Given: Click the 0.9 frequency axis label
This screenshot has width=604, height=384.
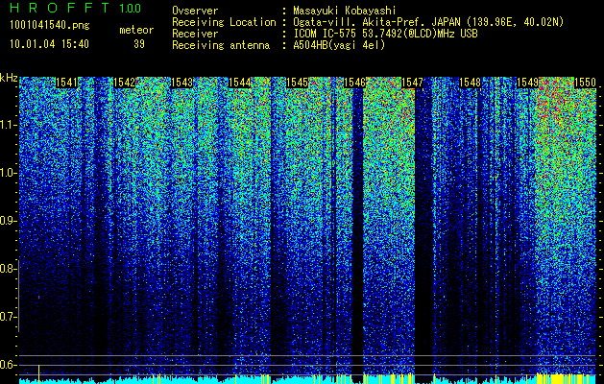Looking at the screenshot, I should (x=9, y=221).
